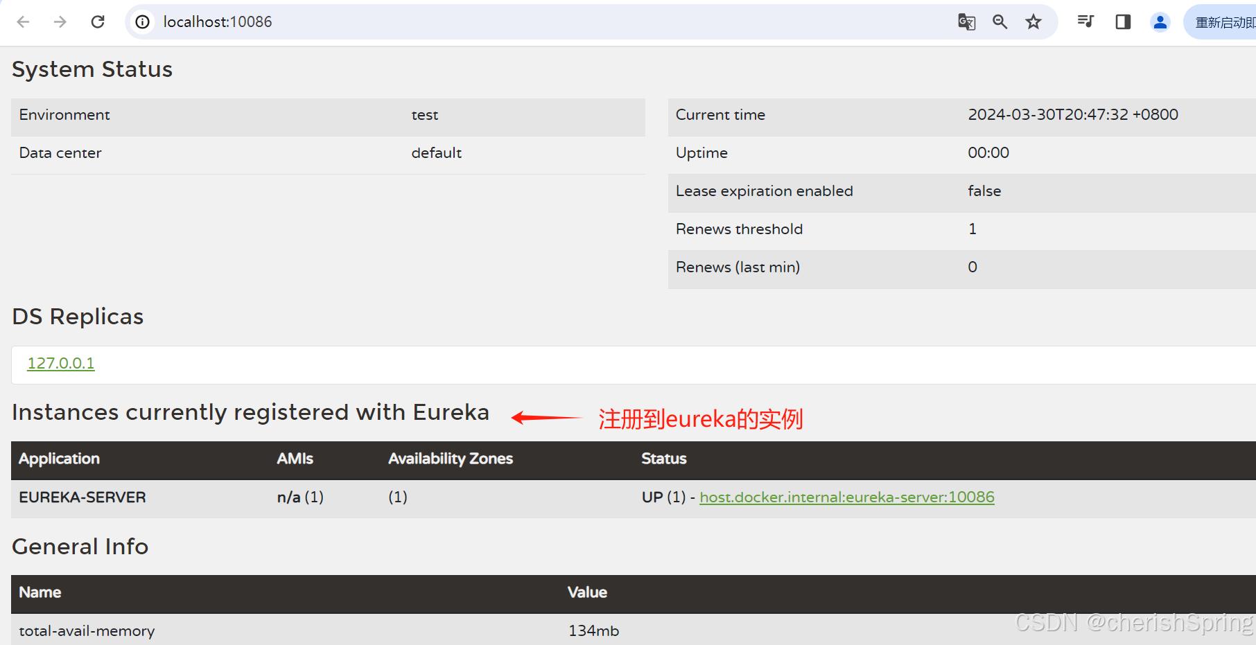Bookmark this page with star icon
This screenshot has height=645, width=1256.
[1033, 22]
